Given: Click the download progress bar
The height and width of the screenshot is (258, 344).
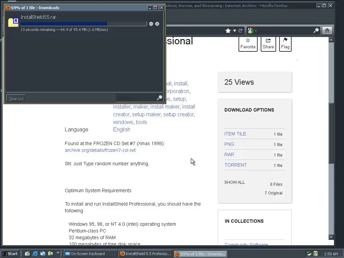Looking at the screenshot, I should [x=83, y=24].
